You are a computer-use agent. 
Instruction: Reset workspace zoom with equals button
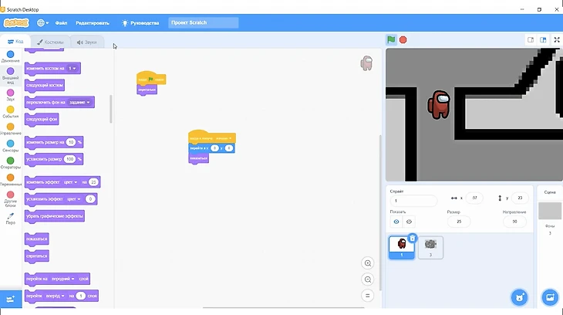[x=367, y=296]
